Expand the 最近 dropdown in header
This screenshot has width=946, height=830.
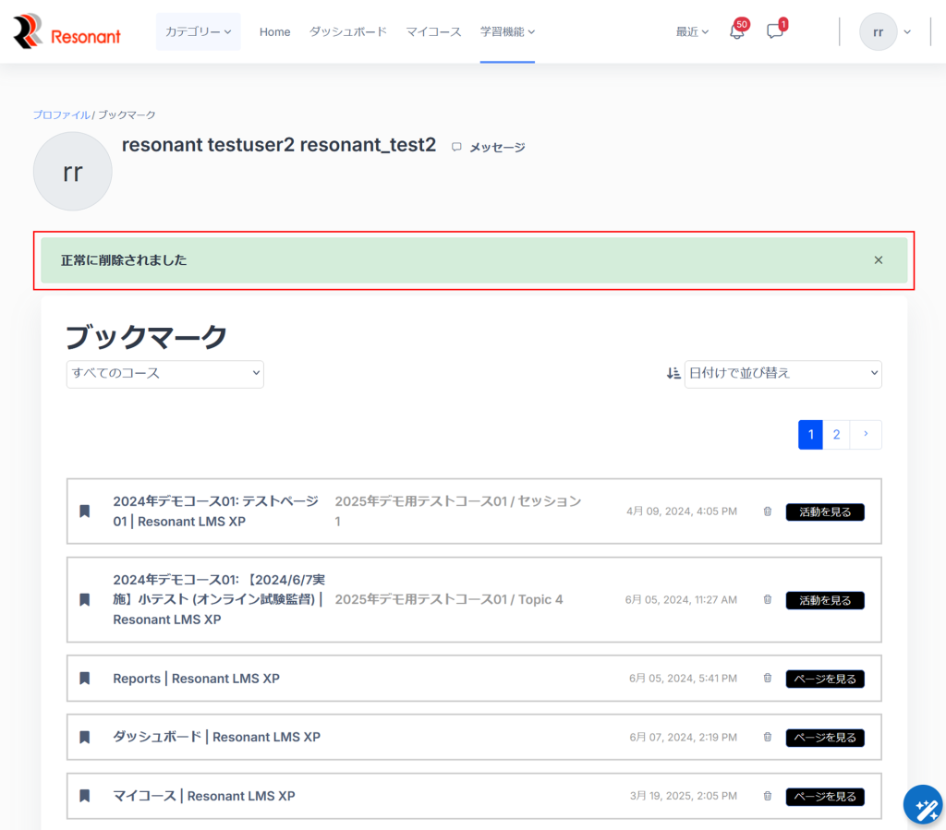(692, 31)
